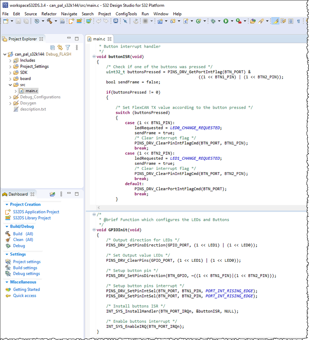Click the folder icon in Dashboard panel header
This screenshot has width=309, height=340.
click(52, 194)
